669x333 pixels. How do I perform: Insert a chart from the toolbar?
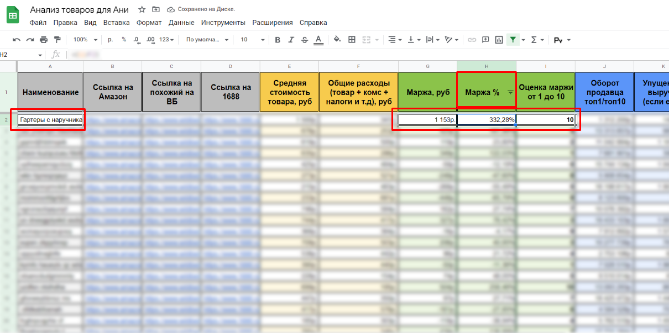pos(499,40)
